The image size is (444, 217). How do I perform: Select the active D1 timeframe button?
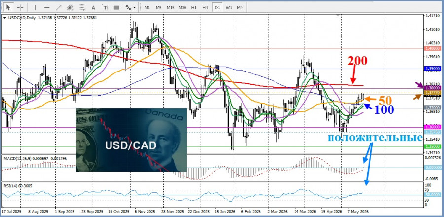point(217,7)
